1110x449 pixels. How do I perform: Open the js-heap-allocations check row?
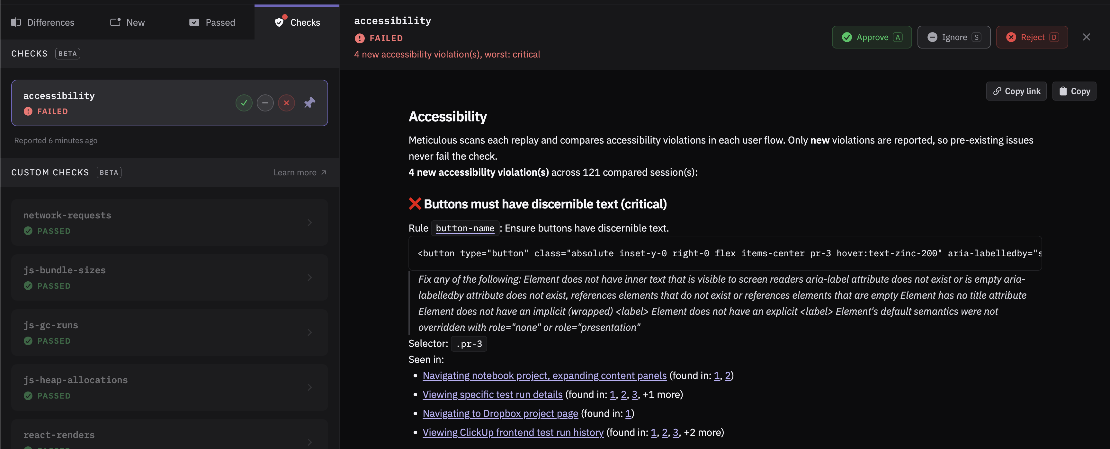click(x=169, y=387)
